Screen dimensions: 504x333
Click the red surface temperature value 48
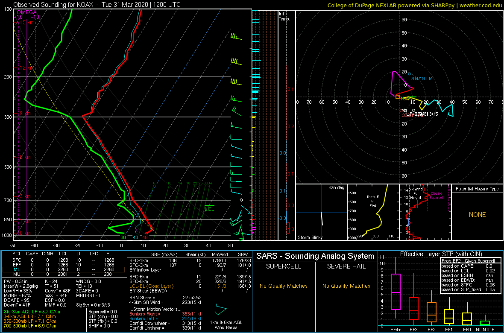(145, 237)
